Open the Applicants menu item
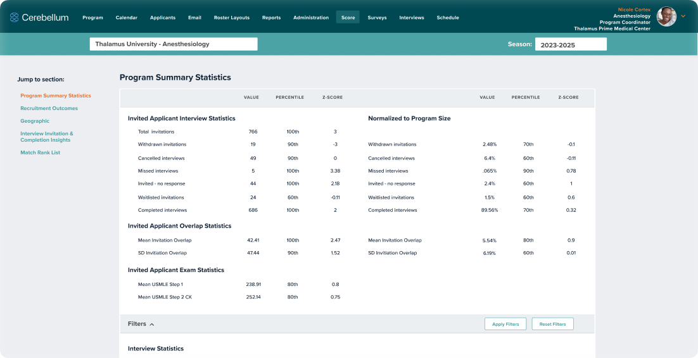This screenshot has height=358, width=698. pyautogui.click(x=163, y=18)
